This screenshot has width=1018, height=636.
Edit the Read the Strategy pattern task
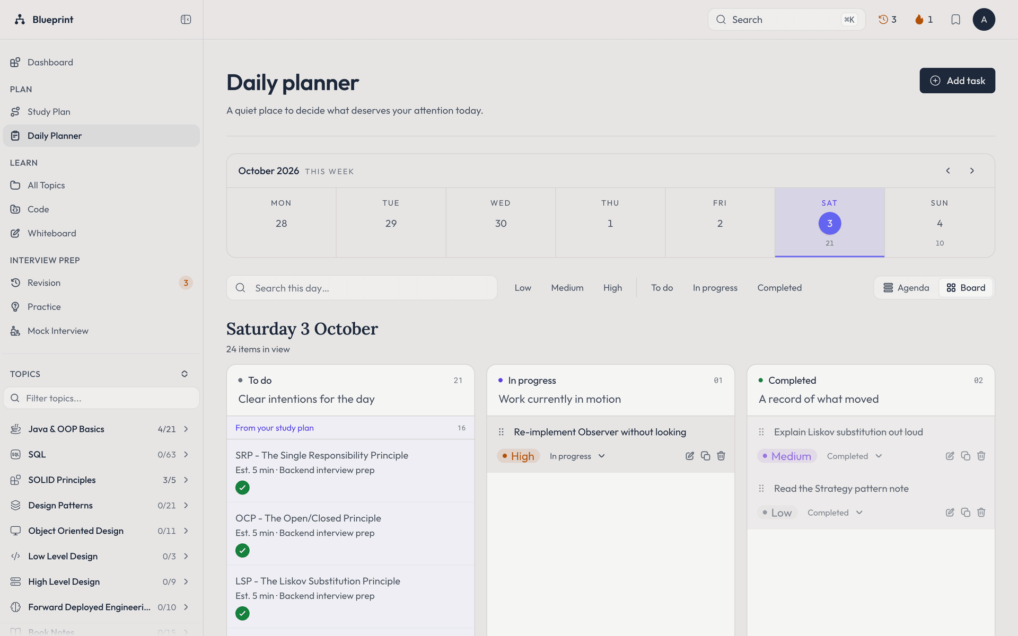click(x=950, y=513)
